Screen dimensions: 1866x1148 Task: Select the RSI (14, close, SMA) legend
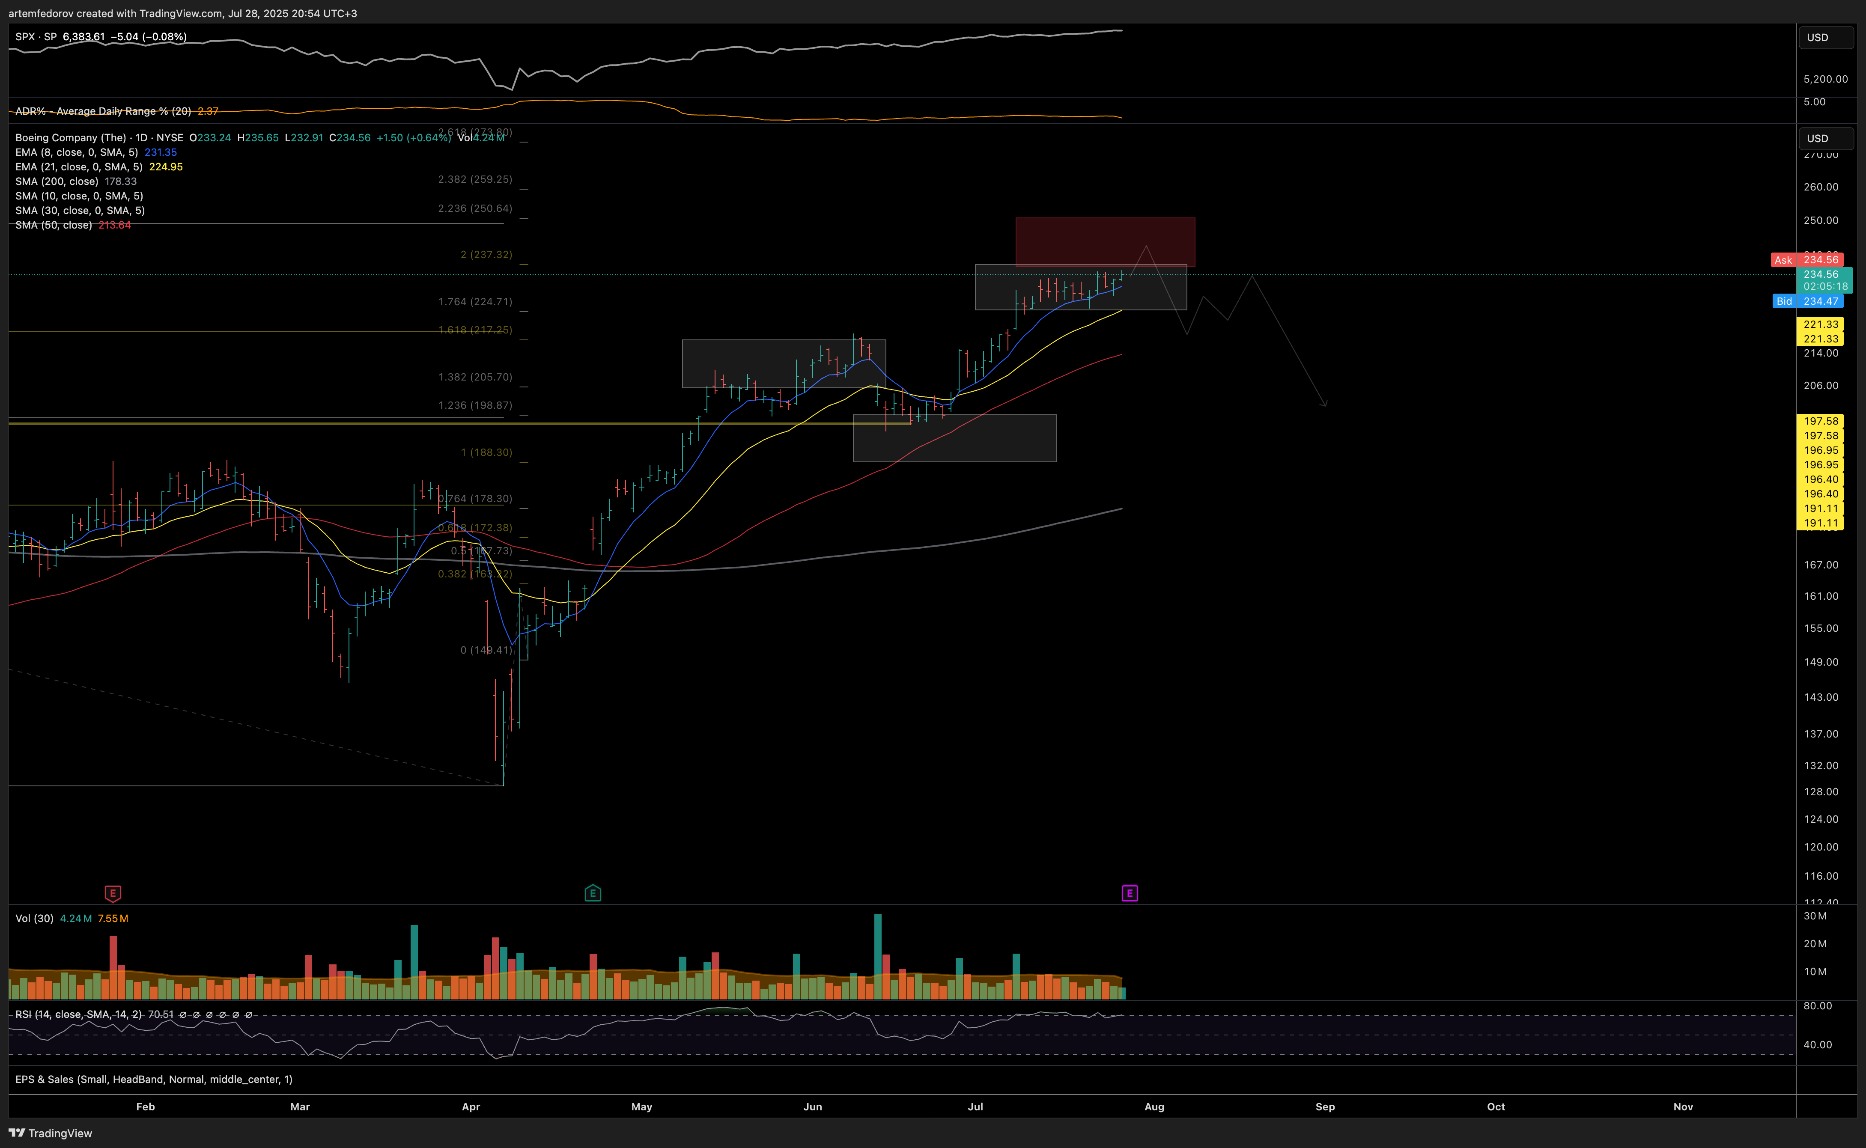point(78,1014)
